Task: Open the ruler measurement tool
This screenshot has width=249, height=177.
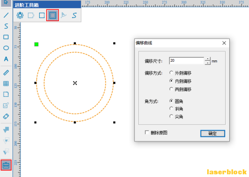Action: tap(6, 73)
